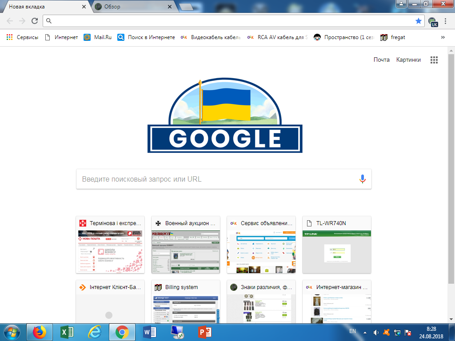Open Знаки различия tile
455x341 pixels.
coord(261,301)
